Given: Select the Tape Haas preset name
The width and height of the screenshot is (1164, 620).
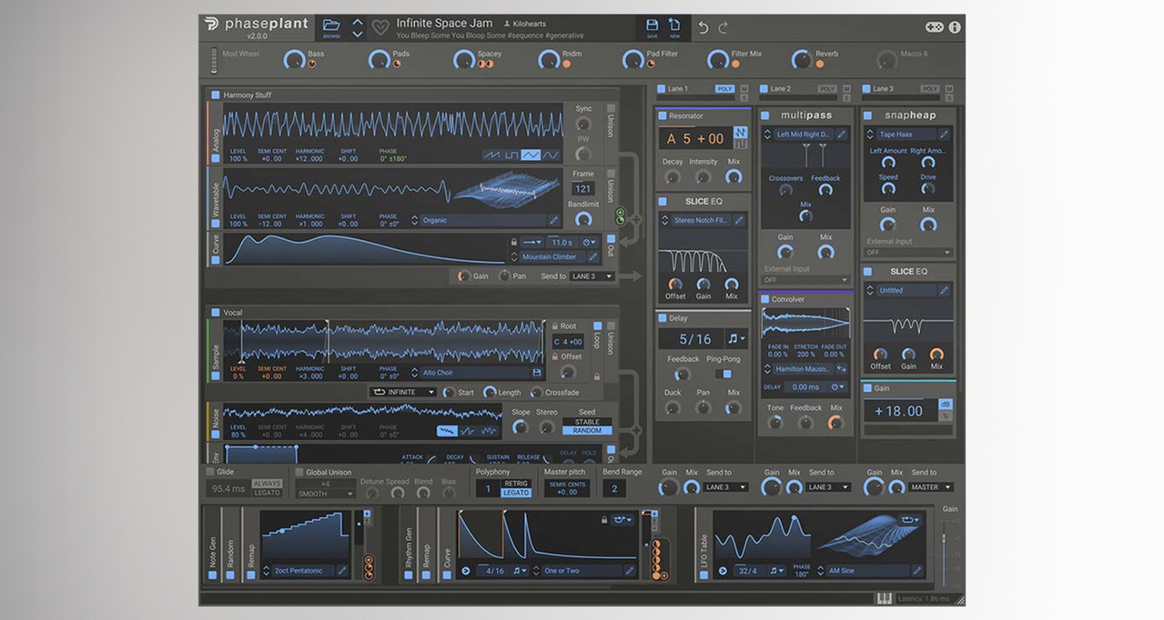Looking at the screenshot, I should (906, 134).
